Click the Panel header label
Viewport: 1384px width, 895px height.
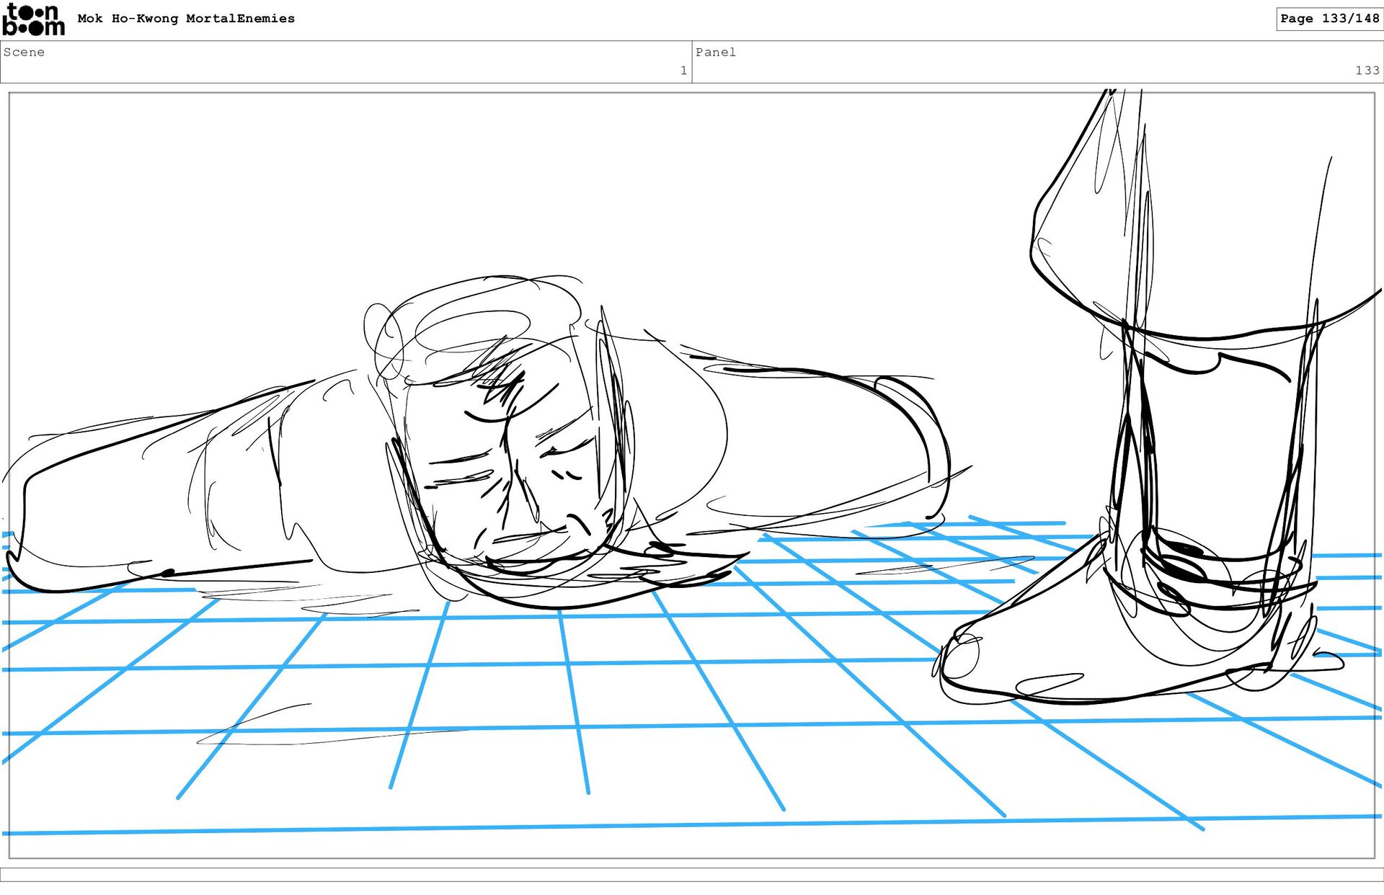715,52
